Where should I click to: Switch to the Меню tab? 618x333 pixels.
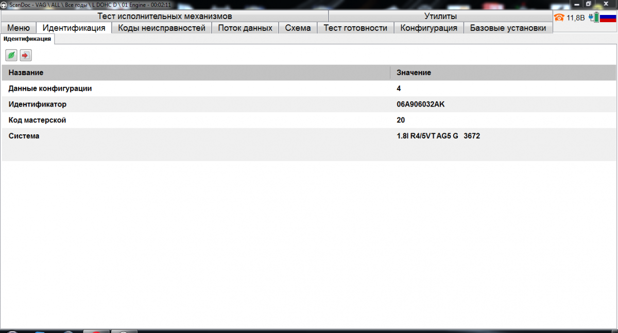(x=19, y=28)
